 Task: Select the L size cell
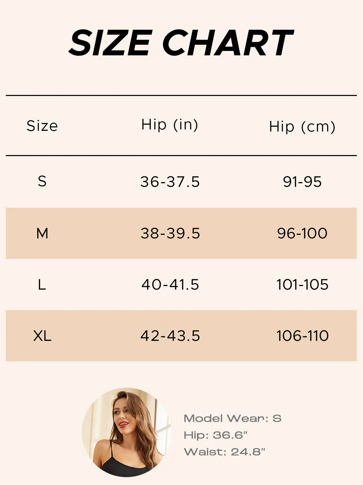tap(42, 285)
